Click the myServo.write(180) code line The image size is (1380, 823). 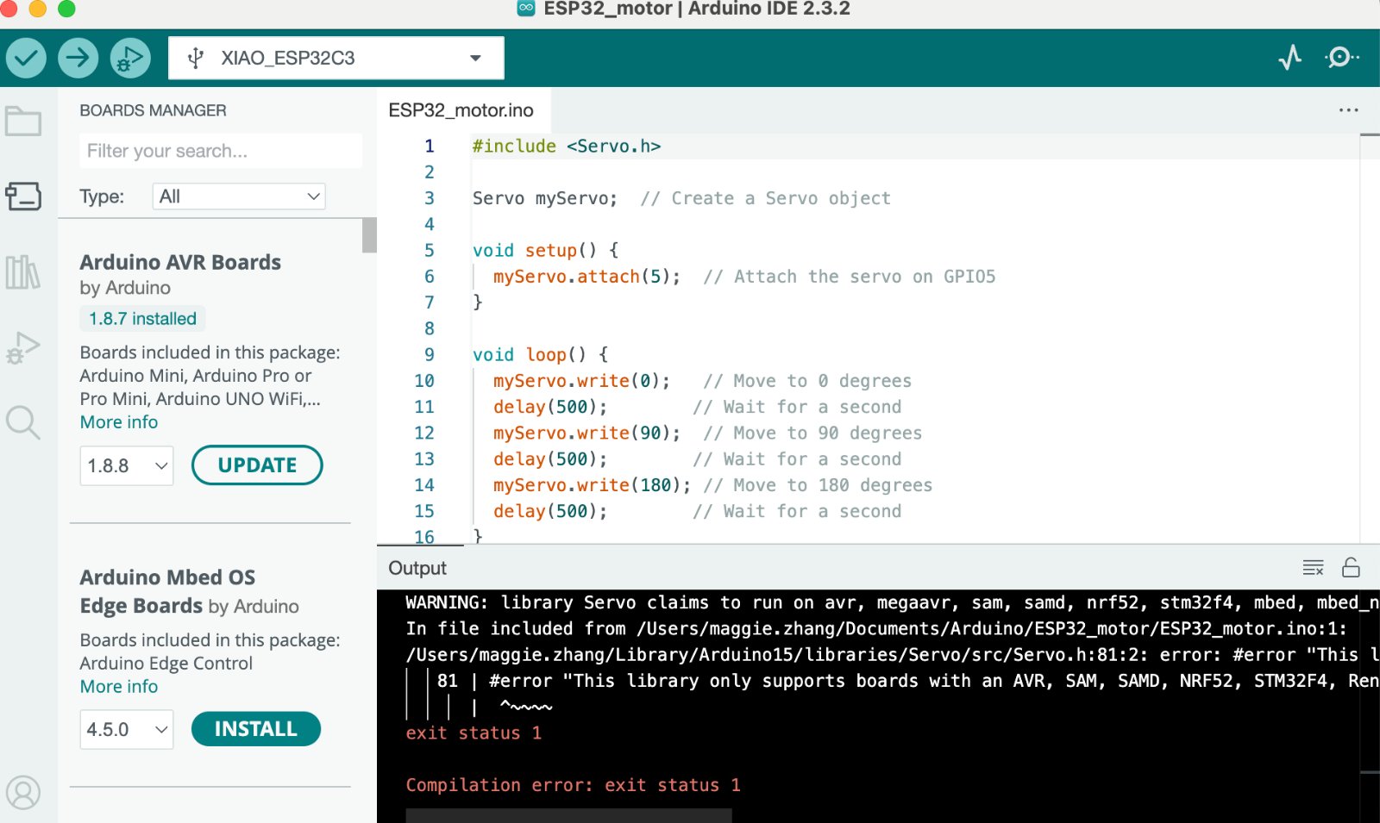[x=592, y=485]
